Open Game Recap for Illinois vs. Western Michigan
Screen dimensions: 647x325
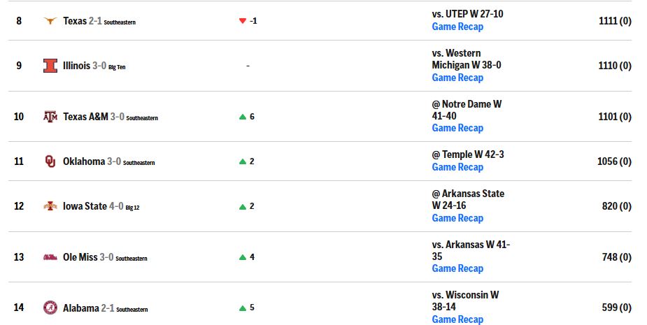[x=457, y=78]
